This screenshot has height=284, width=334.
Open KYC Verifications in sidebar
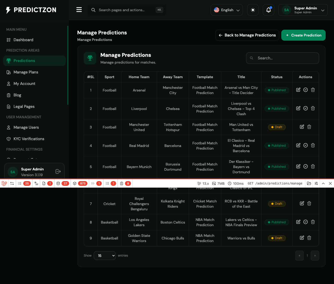pos(34,139)
